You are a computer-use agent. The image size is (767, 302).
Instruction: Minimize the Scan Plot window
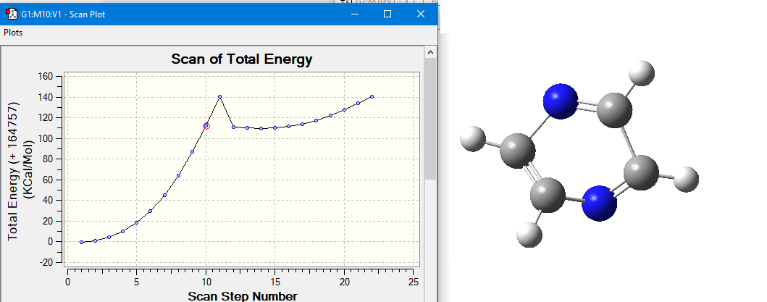click(x=354, y=14)
